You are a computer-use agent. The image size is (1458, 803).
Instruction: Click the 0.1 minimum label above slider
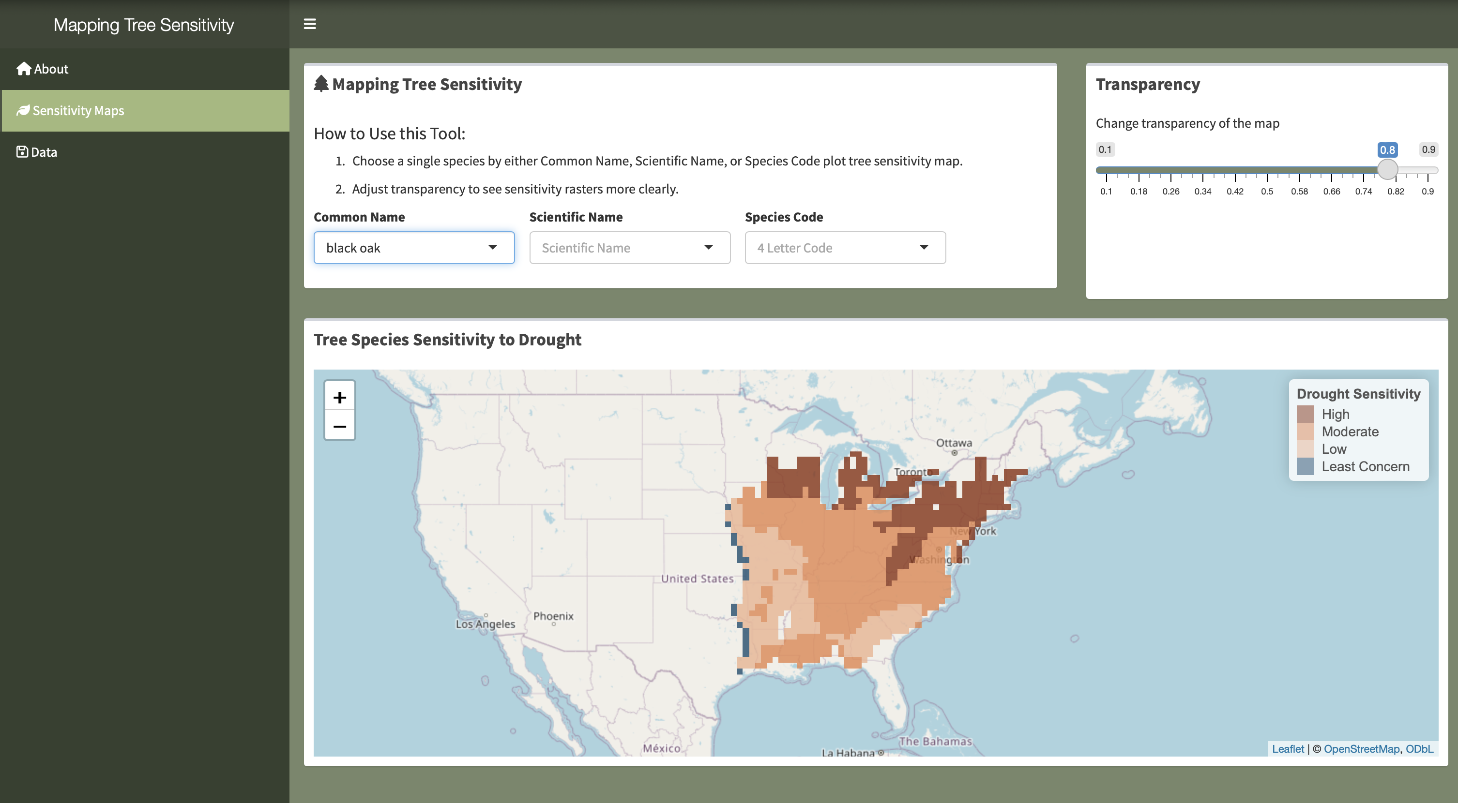pos(1105,149)
